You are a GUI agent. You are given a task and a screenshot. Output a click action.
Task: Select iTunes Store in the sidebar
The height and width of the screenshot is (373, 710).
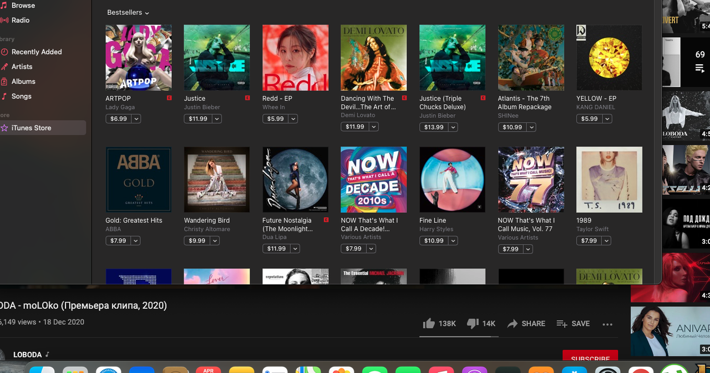(x=43, y=127)
